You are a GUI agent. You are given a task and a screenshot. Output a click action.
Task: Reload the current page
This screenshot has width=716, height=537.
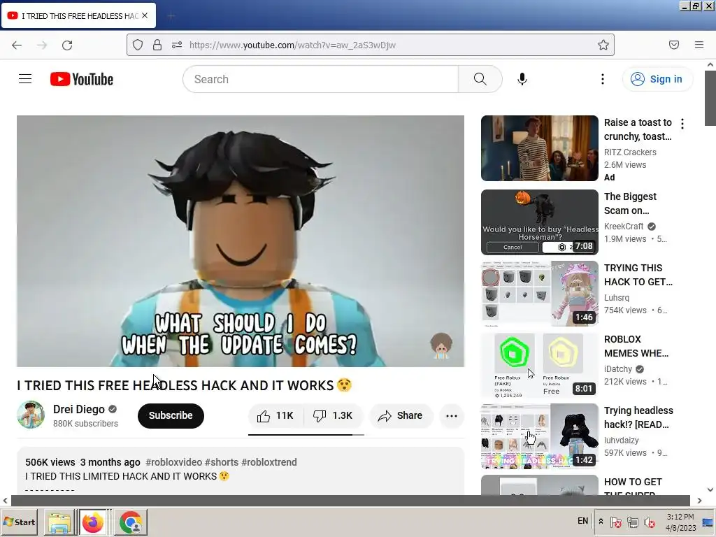67,45
